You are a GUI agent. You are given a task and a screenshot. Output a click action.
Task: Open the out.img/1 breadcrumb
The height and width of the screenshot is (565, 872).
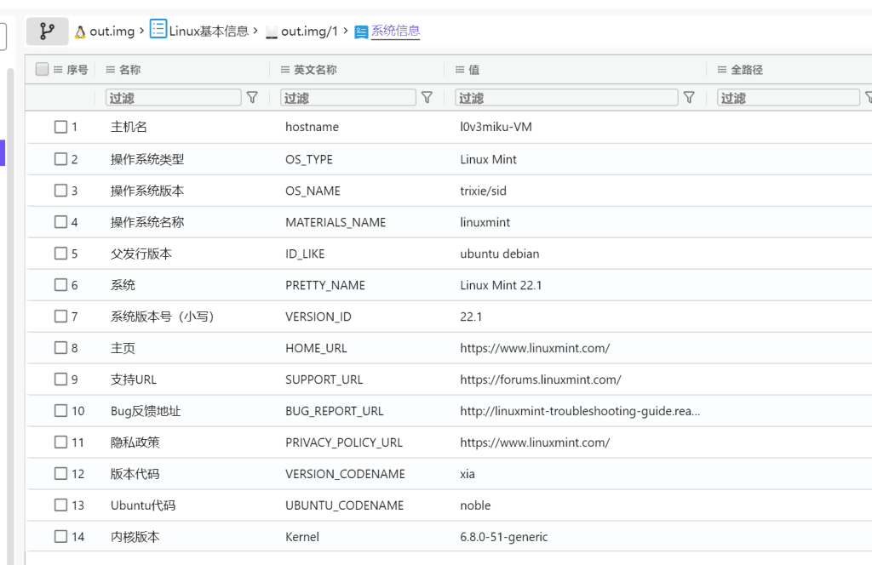click(x=309, y=31)
